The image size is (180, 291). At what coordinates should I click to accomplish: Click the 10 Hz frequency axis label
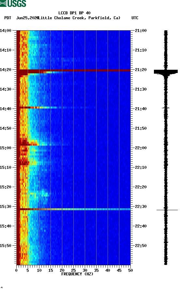pyautogui.click(x=39, y=270)
